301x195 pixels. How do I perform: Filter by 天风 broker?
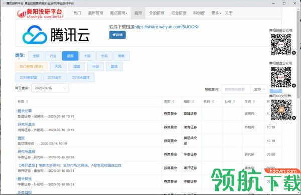pyautogui.click(x=58, y=66)
